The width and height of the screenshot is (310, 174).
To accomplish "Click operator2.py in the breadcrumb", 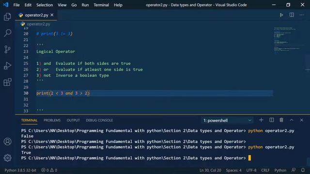I will 39,24.
